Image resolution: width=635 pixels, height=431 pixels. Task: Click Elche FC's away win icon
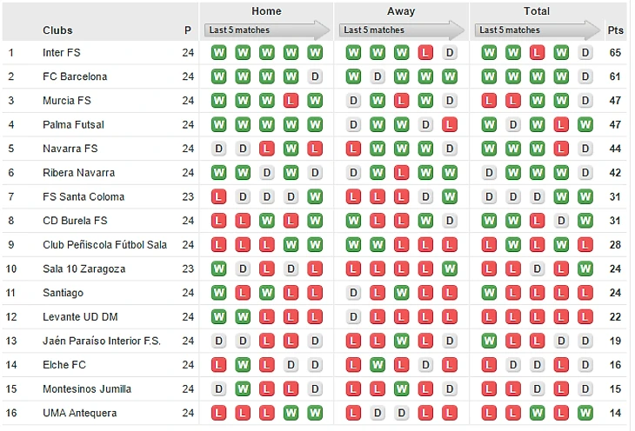(377, 365)
